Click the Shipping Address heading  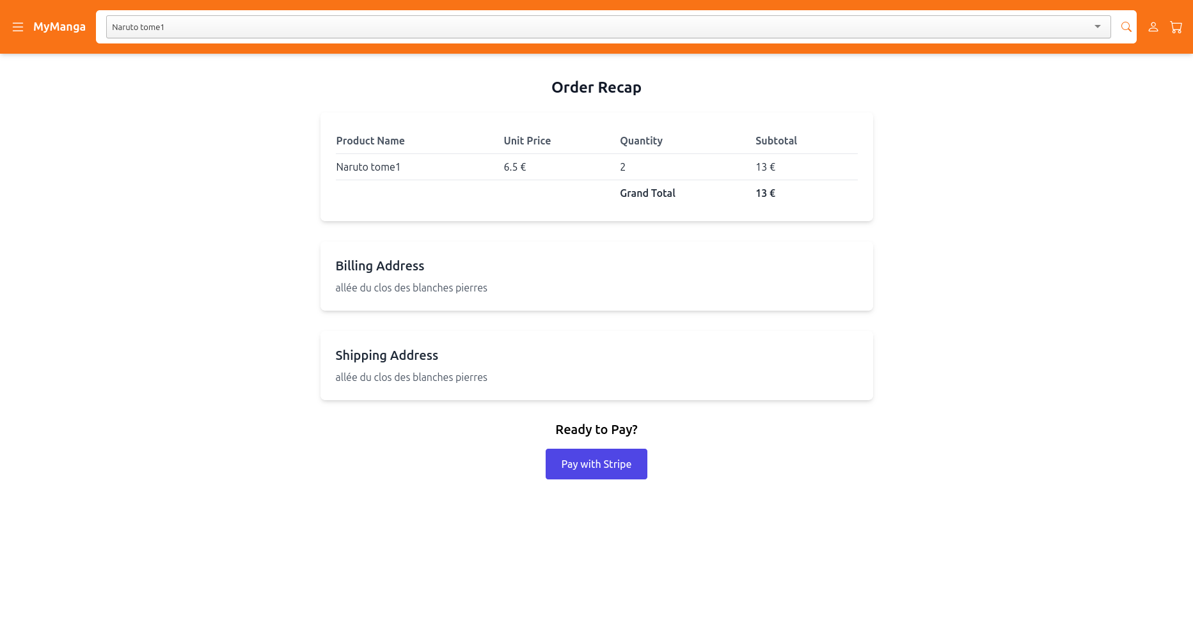[387, 355]
